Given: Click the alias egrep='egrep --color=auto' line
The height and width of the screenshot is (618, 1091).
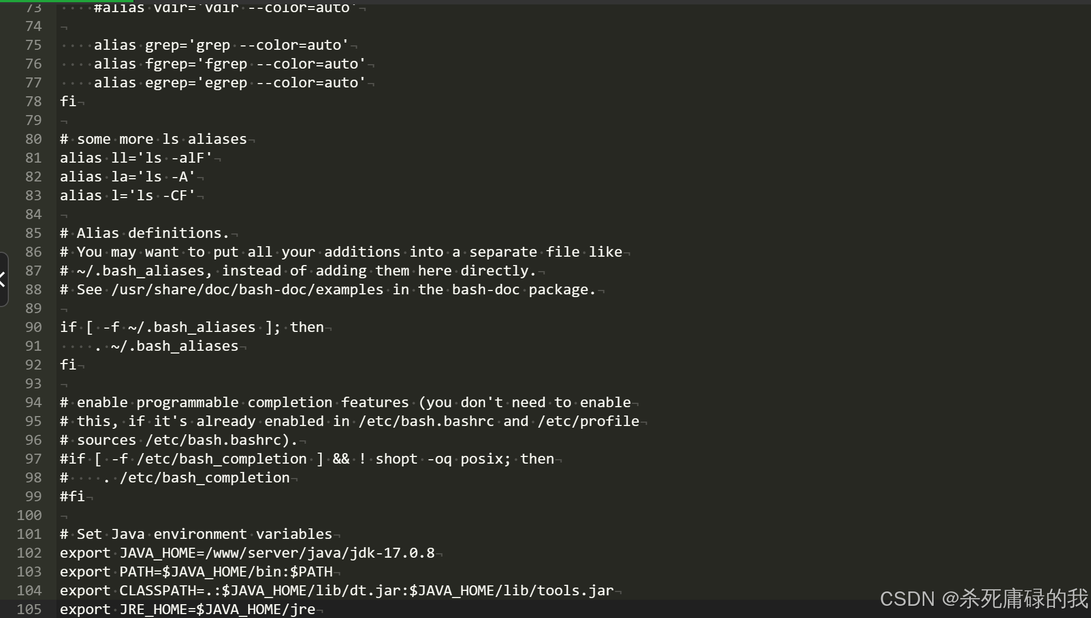Looking at the screenshot, I should (x=229, y=82).
